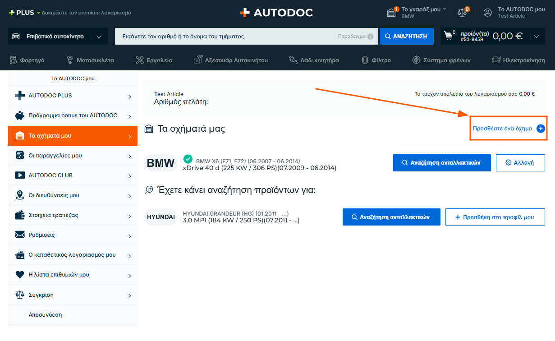Click the AUTODOC logo in header

pos(276,13)
